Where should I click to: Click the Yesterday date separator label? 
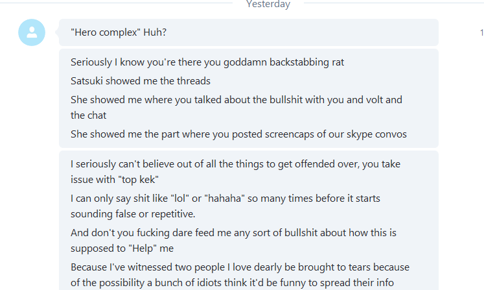click(x=268, y=4)
